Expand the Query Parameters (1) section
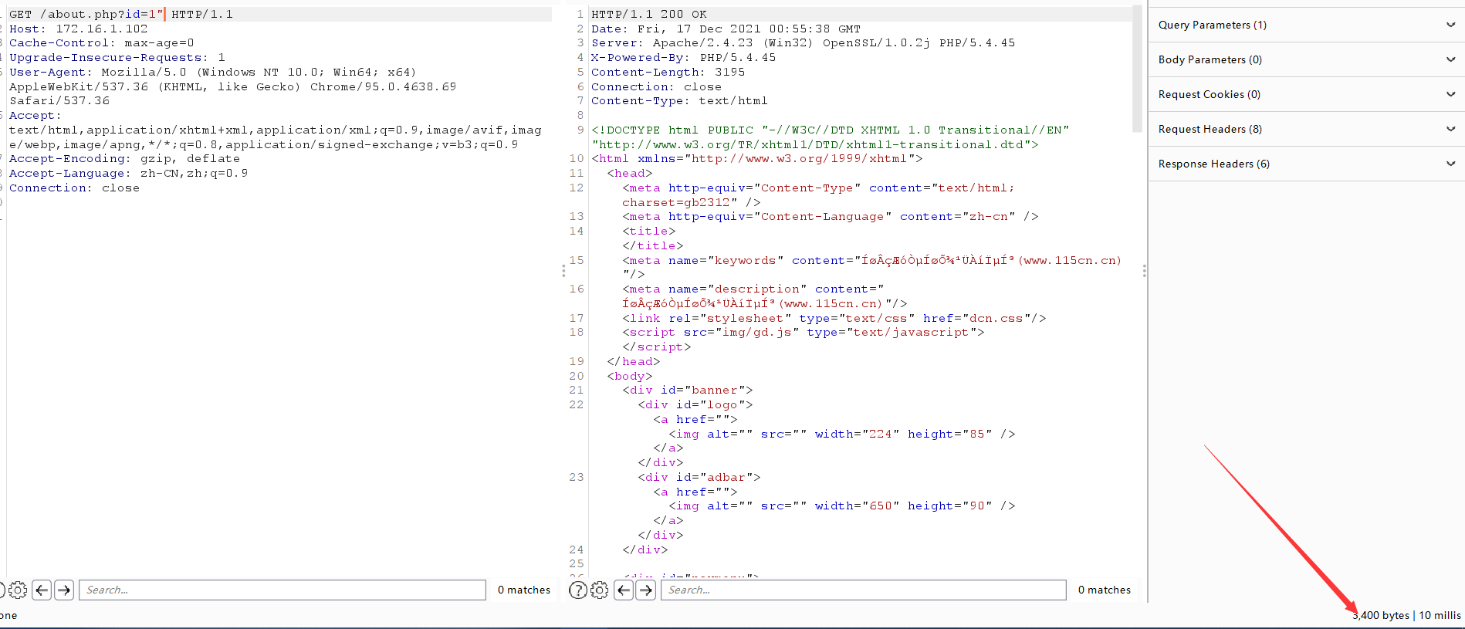 [x=1306, y=25]
